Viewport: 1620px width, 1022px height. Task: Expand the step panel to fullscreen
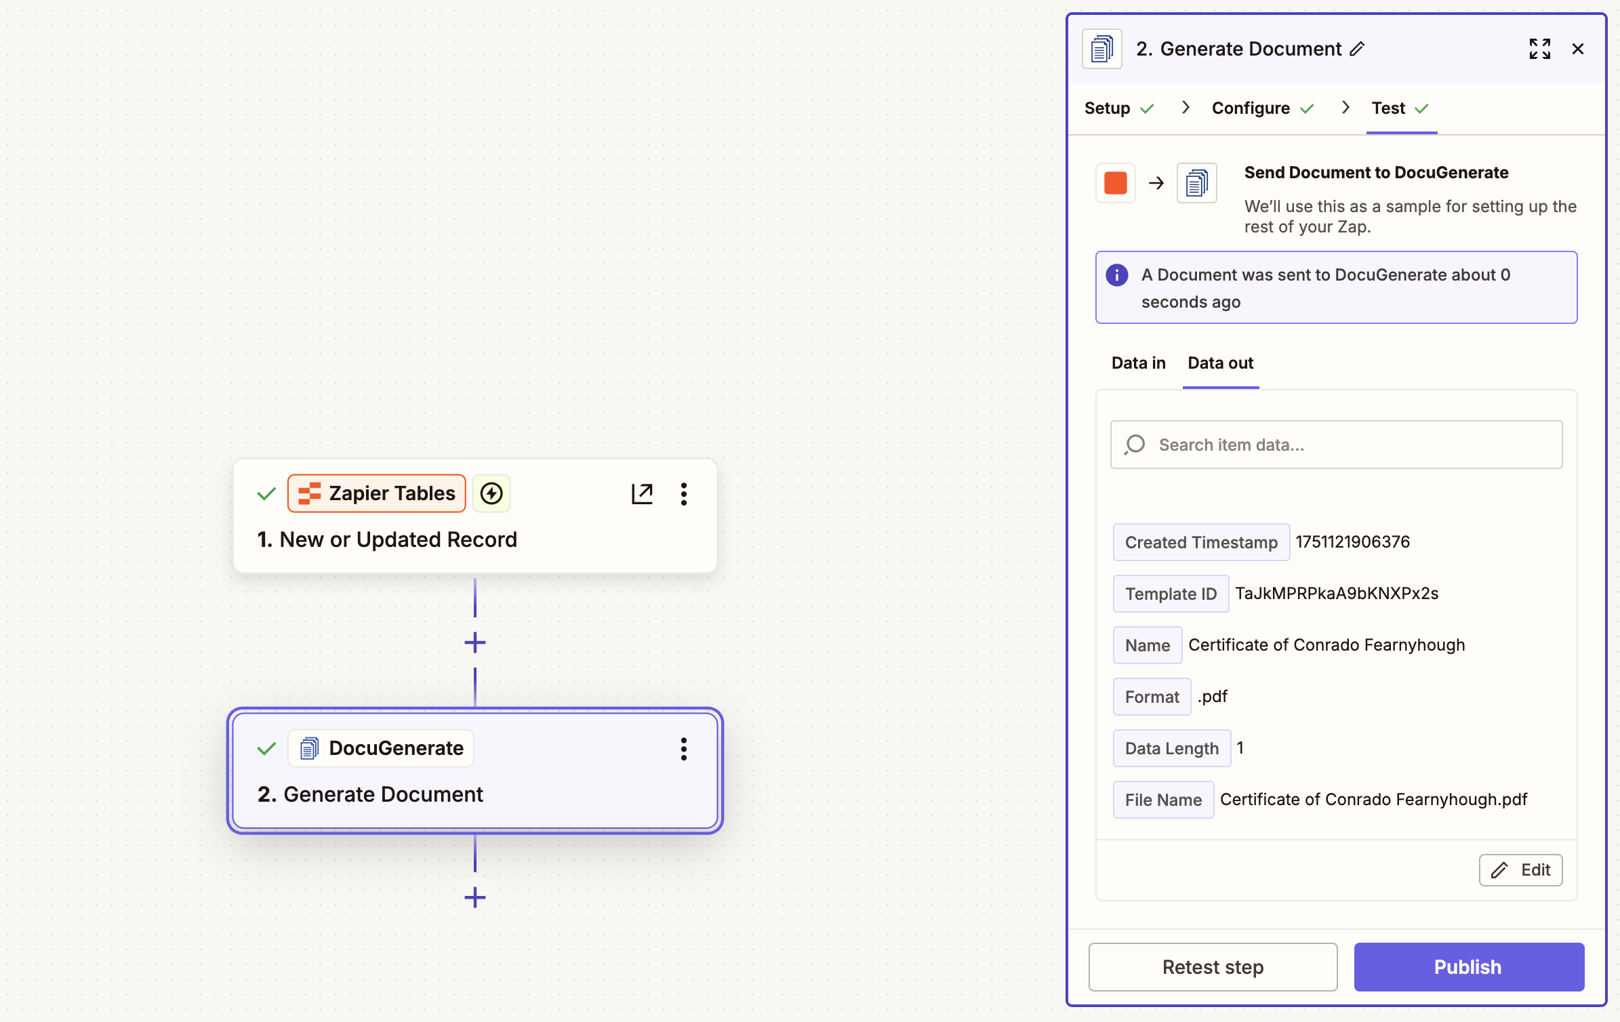[x=1540, y=49]
